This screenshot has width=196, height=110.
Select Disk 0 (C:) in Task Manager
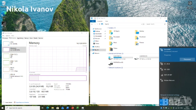coord(14,56)
